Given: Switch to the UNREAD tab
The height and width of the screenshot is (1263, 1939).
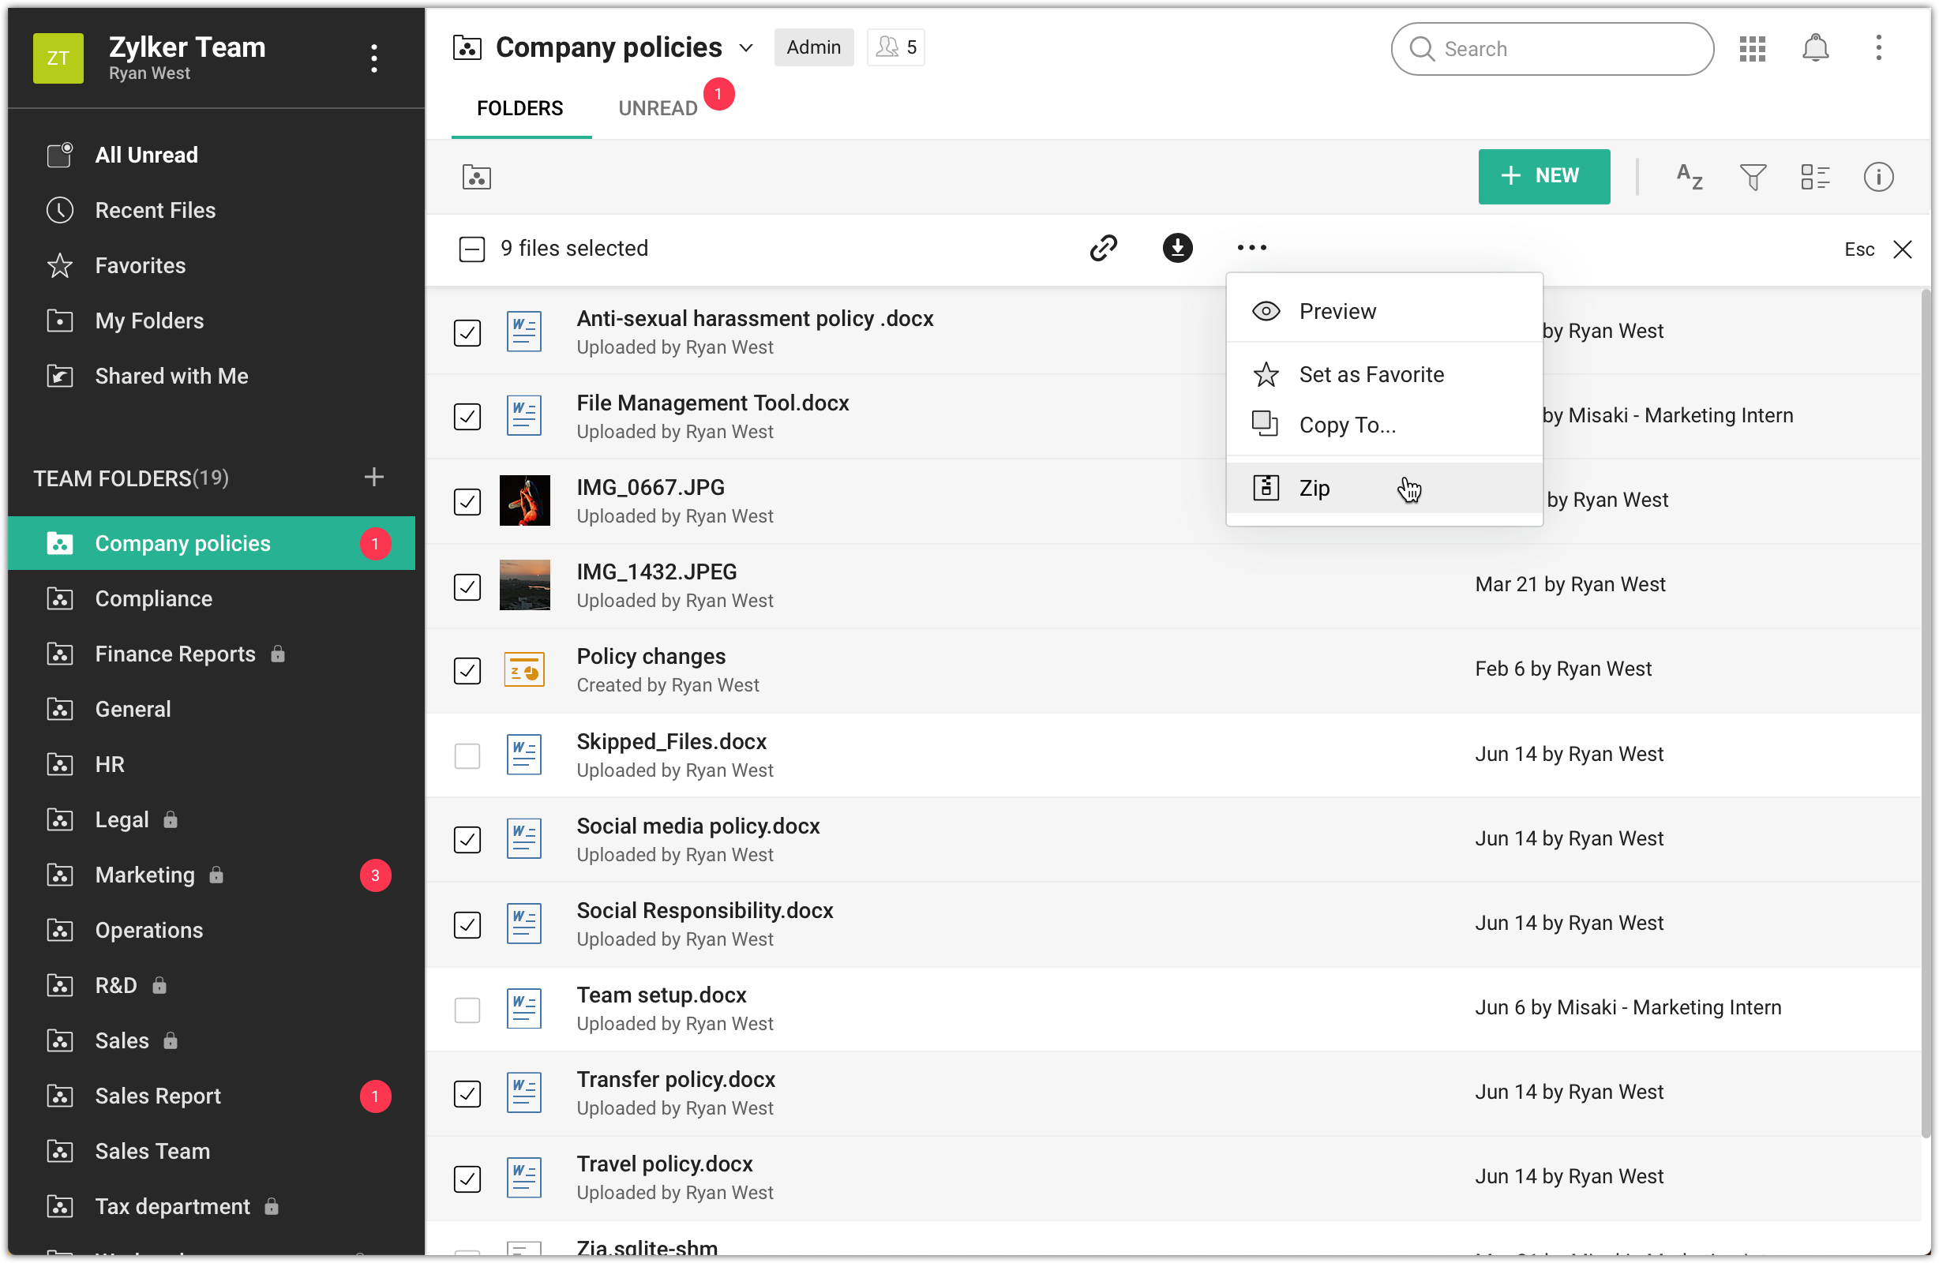Looking at the screenshot, I should (x=658, y=108).
